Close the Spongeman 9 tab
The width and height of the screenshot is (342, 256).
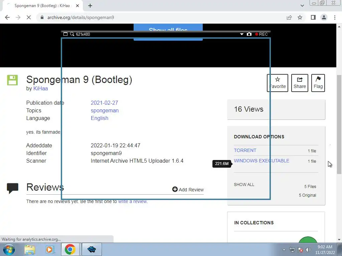pyautogui.click(x=77, y=6)
